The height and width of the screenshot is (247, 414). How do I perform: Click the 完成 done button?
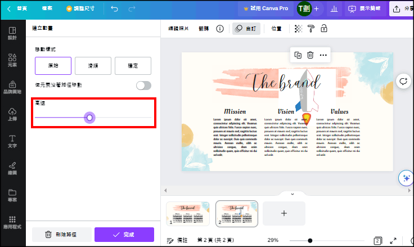124,235
